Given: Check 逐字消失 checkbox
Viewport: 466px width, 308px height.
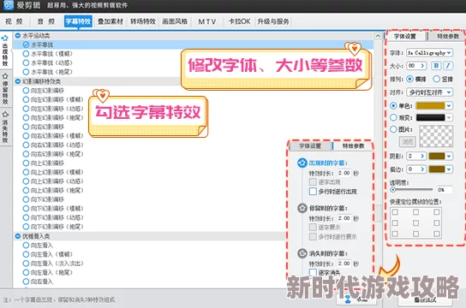Looking at the screenshot, I should pyautogui.click(x=313, y=272).
